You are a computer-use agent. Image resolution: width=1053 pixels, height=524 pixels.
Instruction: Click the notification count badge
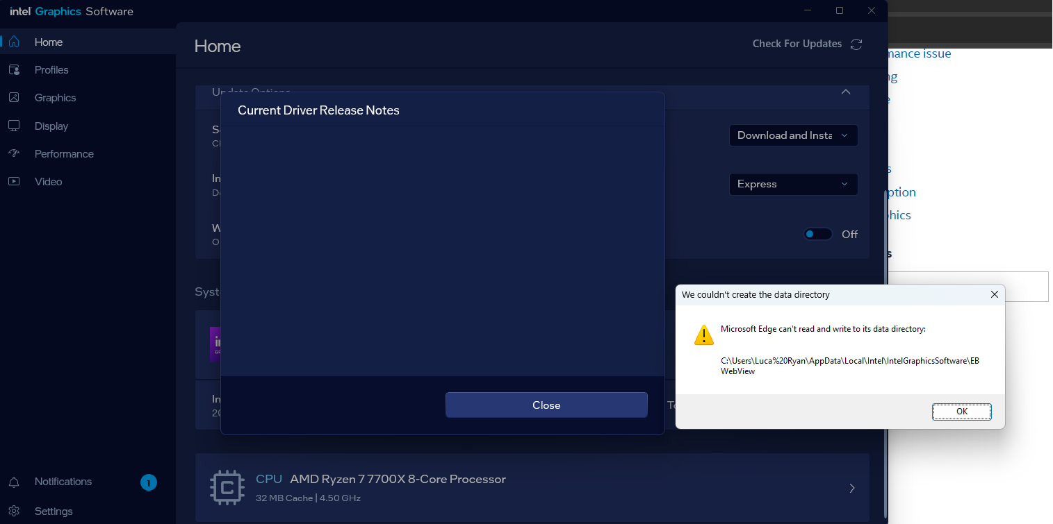tap(148, 482)
